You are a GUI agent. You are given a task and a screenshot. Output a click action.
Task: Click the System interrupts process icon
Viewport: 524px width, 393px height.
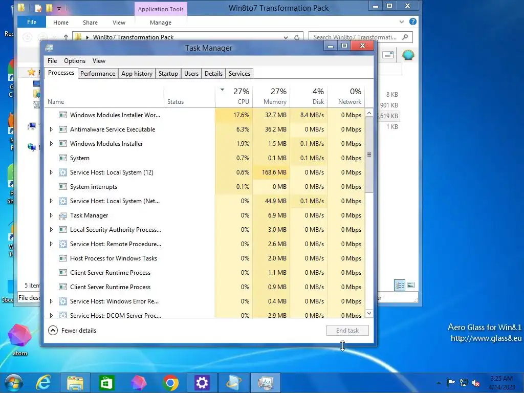pyautogui.click(x=63, y=187)
